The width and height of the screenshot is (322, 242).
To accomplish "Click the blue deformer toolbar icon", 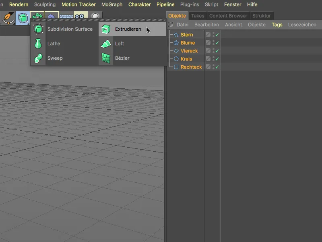I will [x=52, y=15].
